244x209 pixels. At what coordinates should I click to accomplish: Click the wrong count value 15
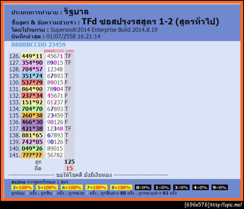(70, 168)
